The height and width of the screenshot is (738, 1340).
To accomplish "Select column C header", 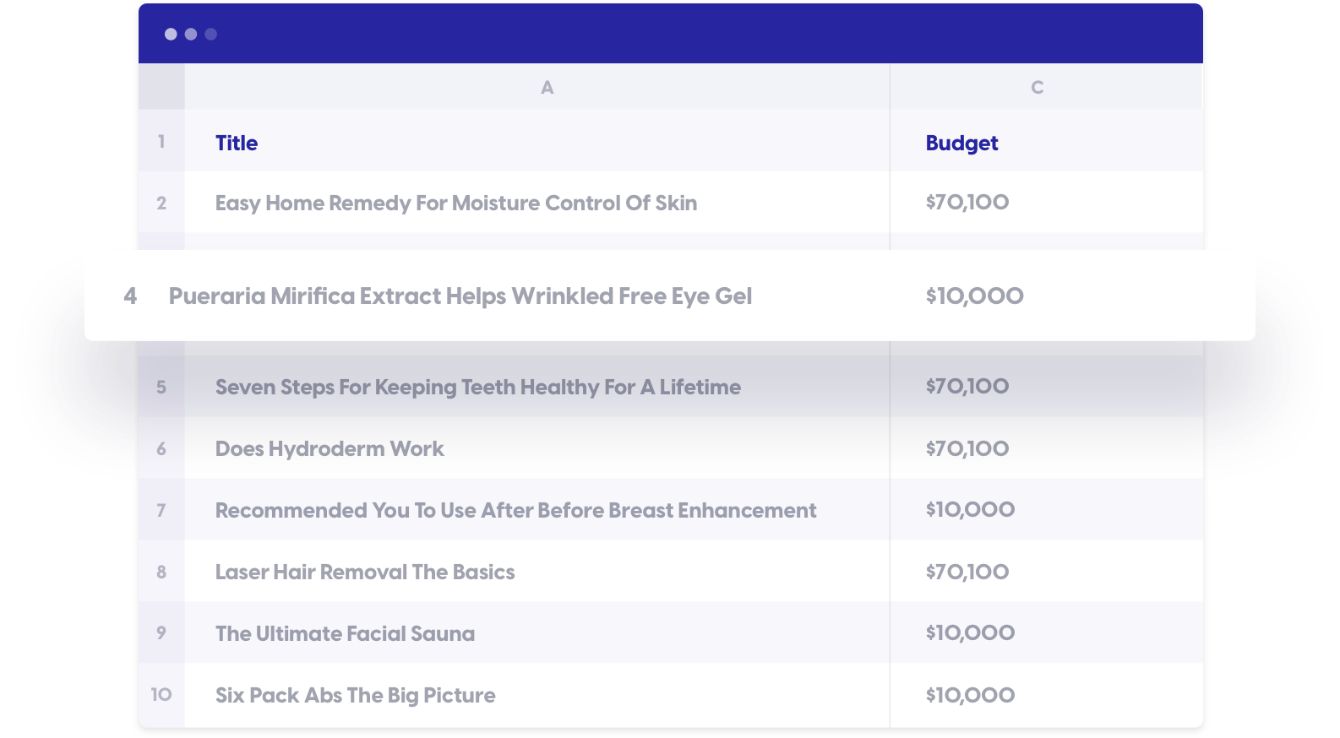I will coord(1037,87).
